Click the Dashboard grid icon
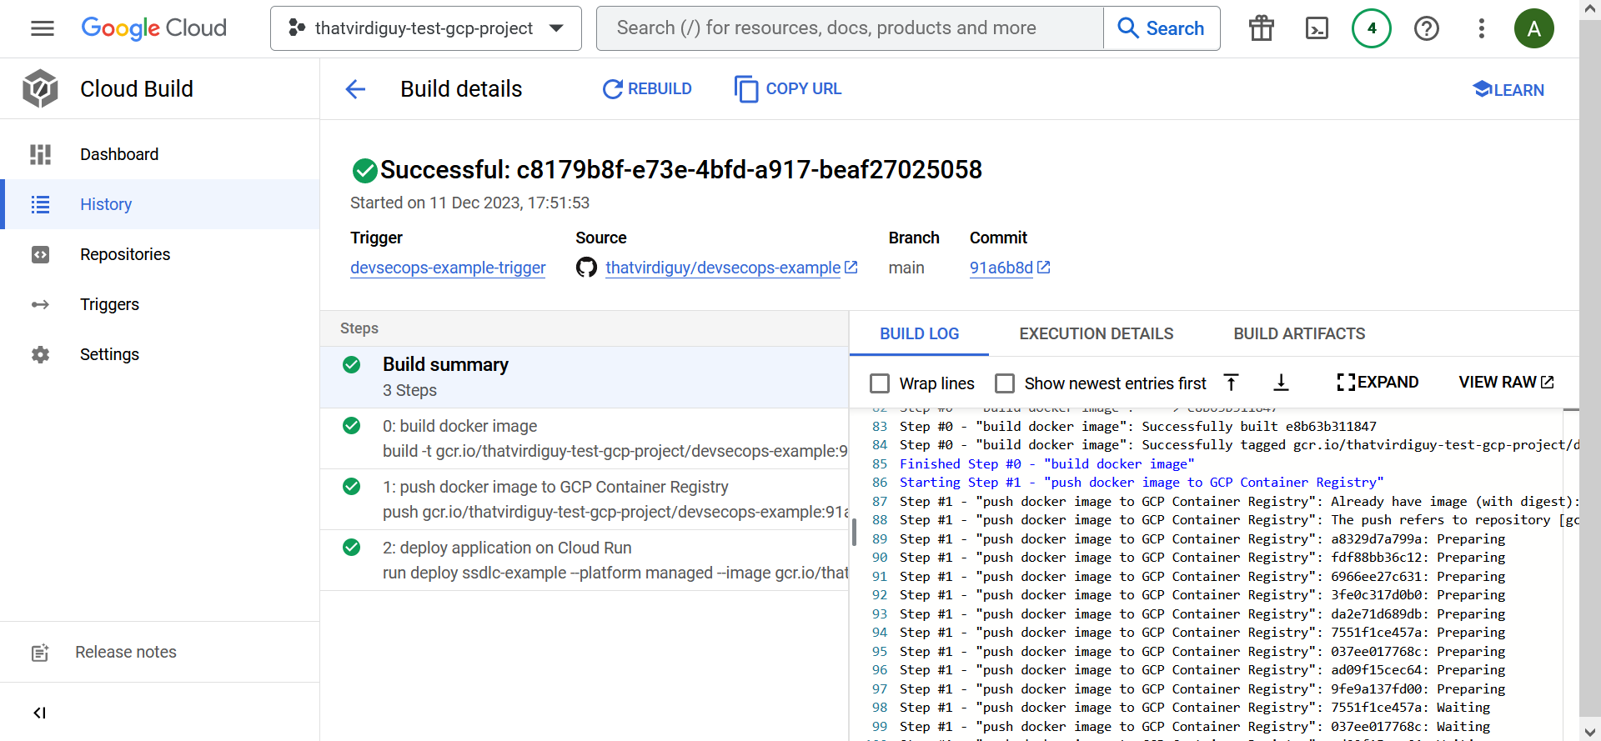Viewport: 1601px width, 741px height. tap(40, 154)
